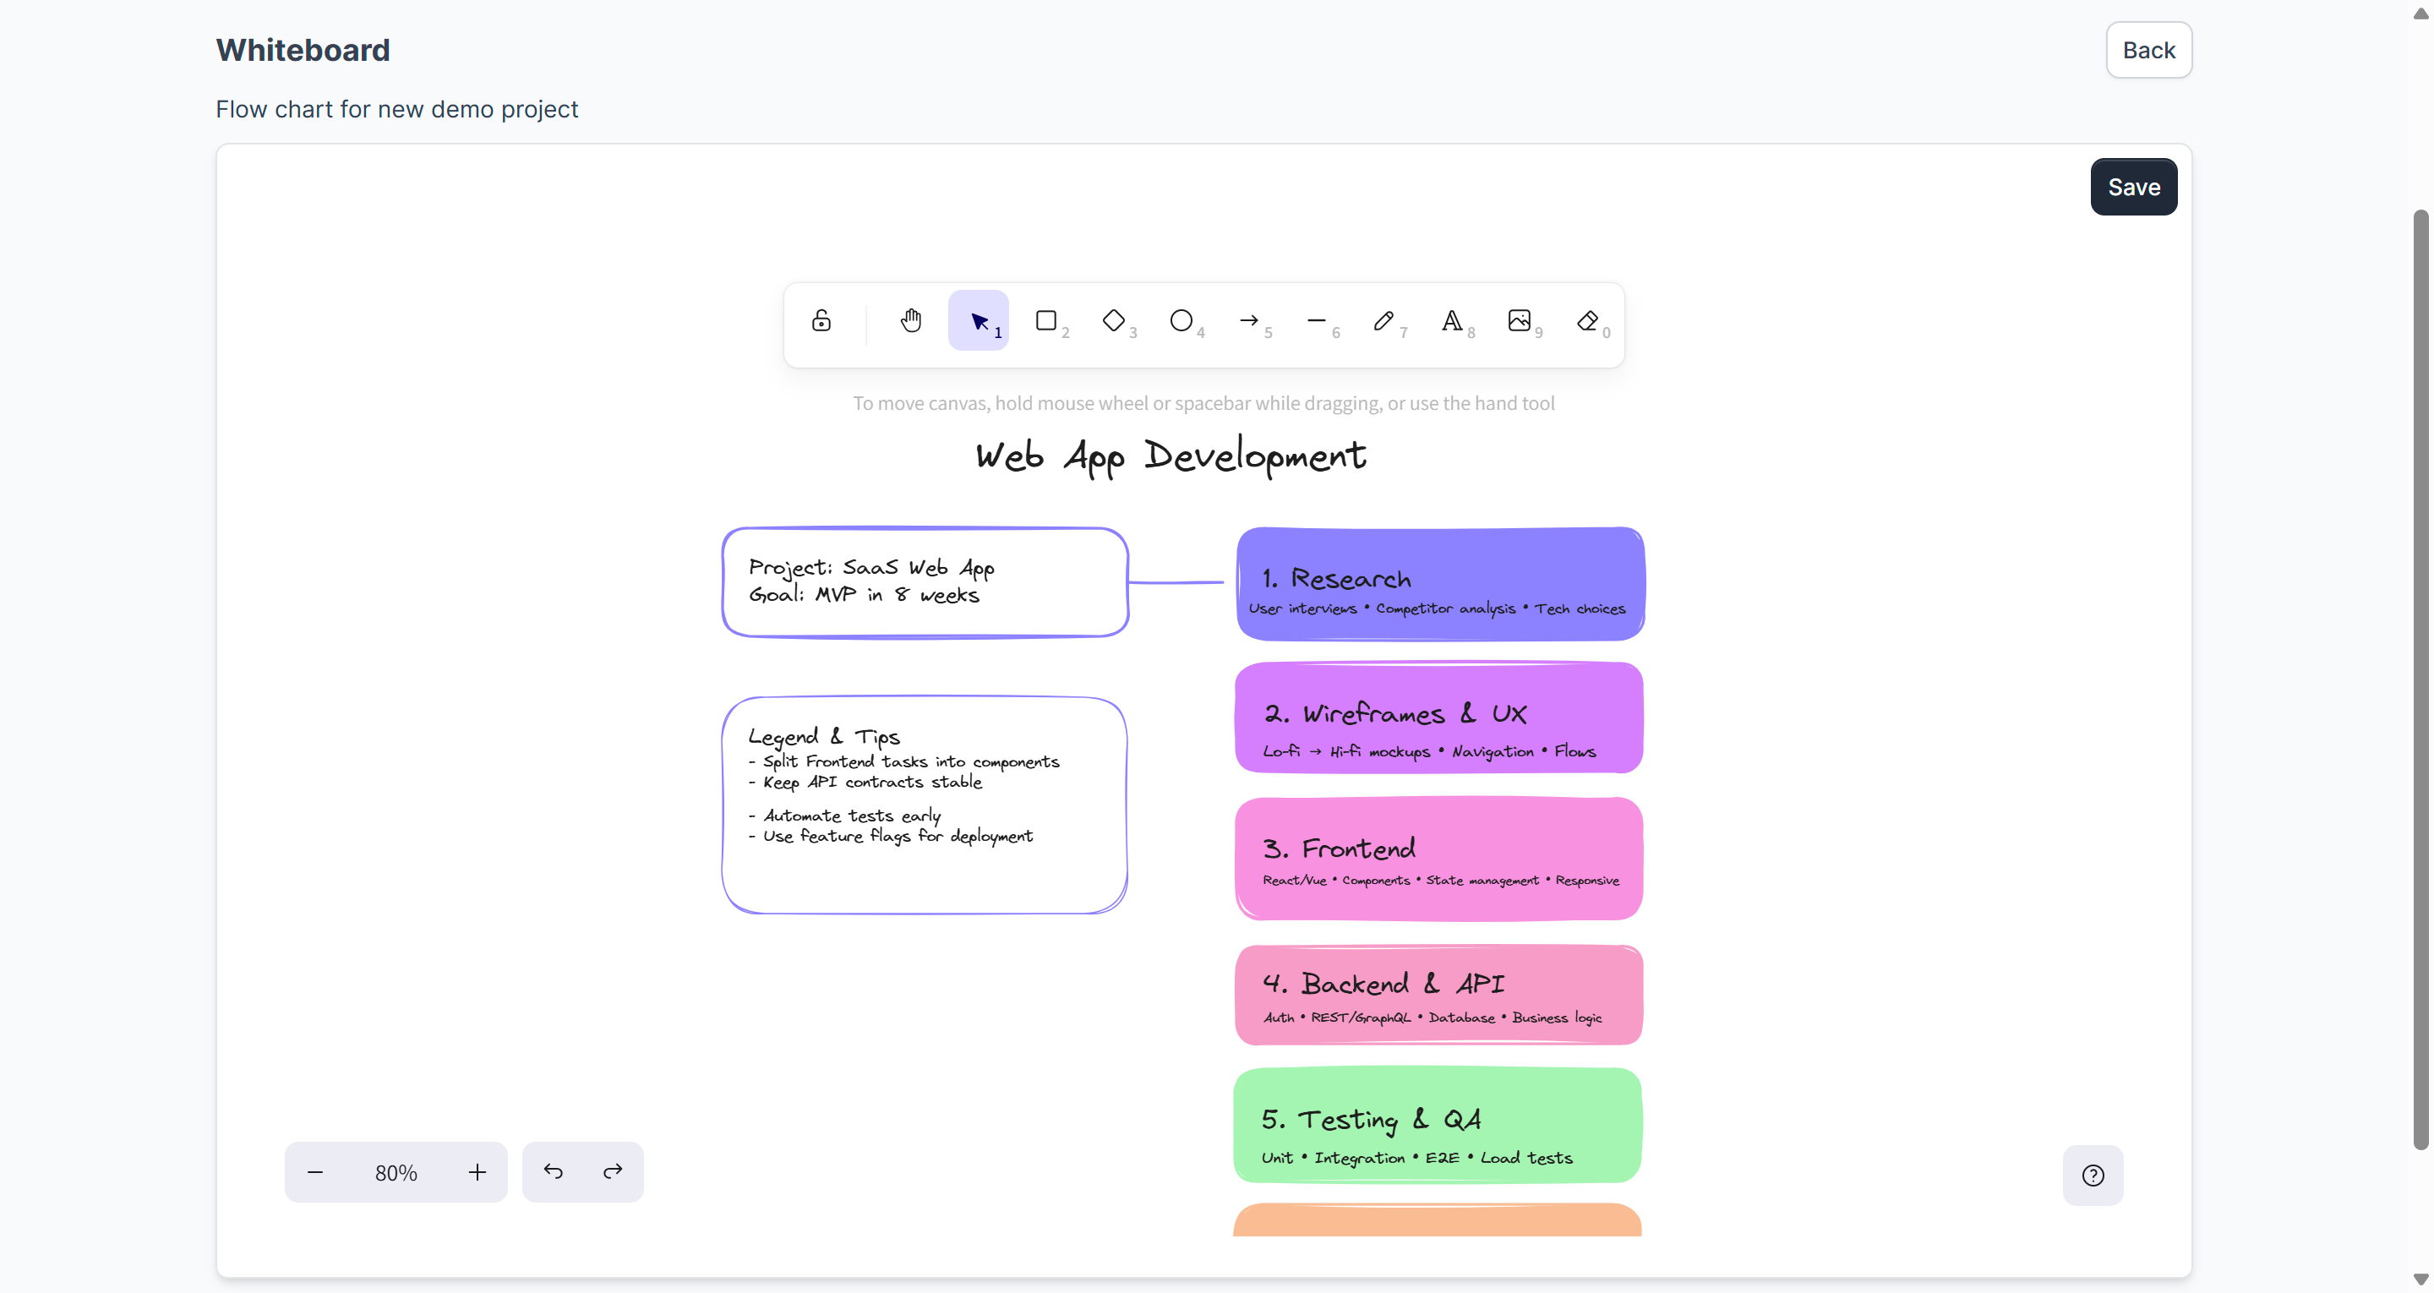Undo the last action
Screen dimensions: 2434x1293
pyautogui.click(x=553, y=1172)
